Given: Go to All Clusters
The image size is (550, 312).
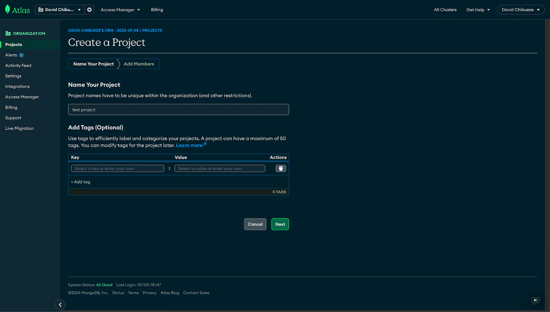Looking at the screenshot, I should point(445,10).
